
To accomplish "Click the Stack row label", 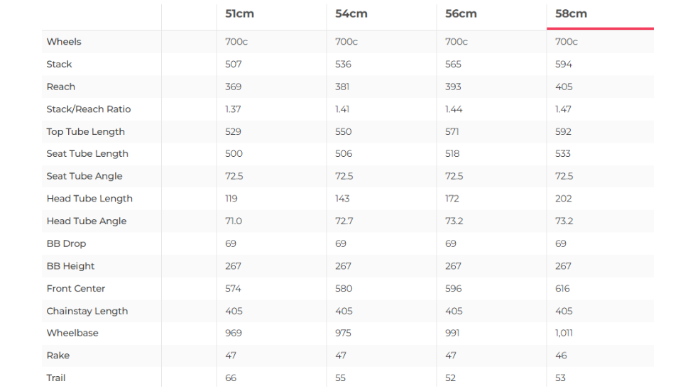I will pyautogui.click(x=60, y=65).
